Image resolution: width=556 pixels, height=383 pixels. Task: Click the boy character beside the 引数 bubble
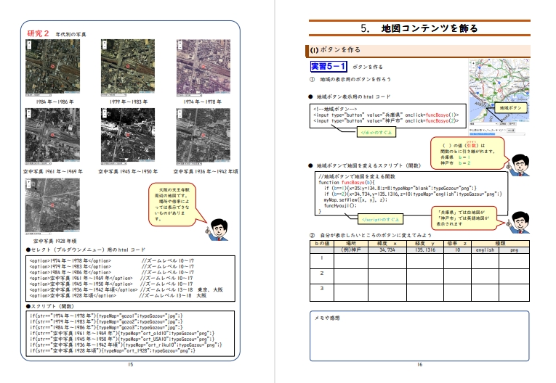point(517,165)
